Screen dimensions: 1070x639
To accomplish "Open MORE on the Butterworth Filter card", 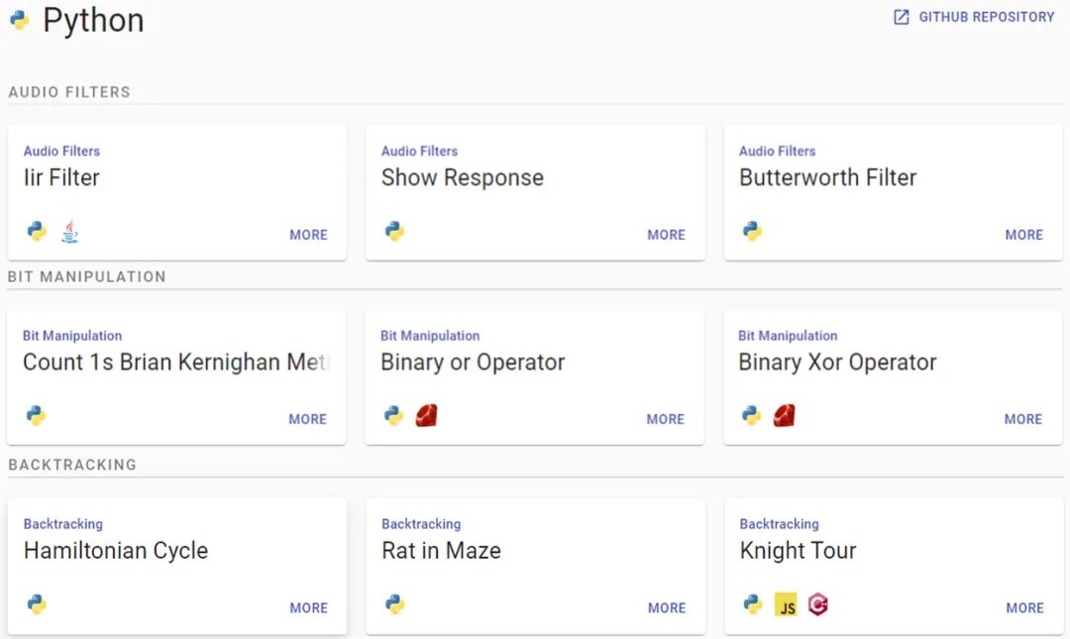I will [1023, 235].
